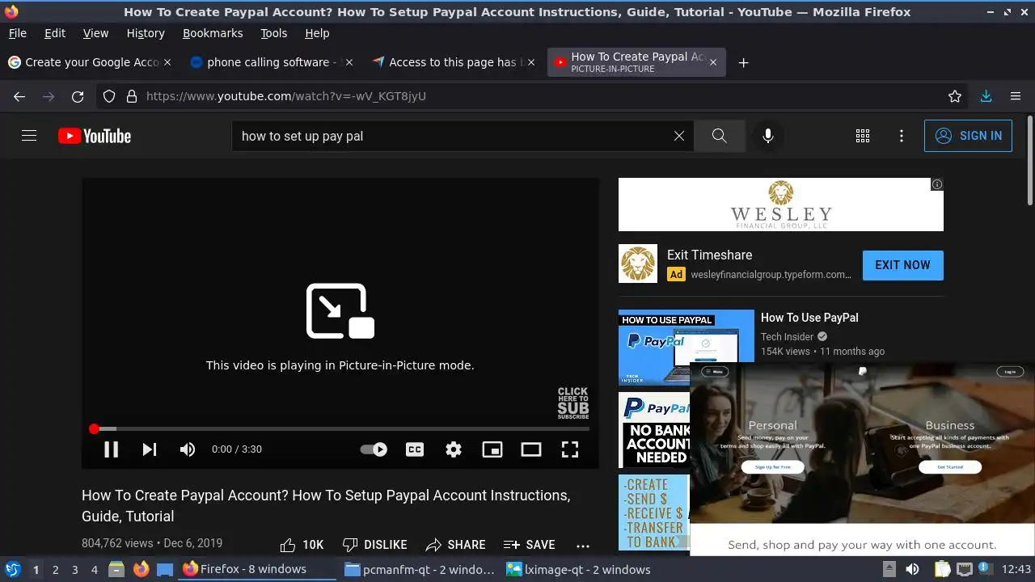Screen dimensions: 1035x582
Task: Click the SIGN IN button
Action: click(x=968, y=136)
